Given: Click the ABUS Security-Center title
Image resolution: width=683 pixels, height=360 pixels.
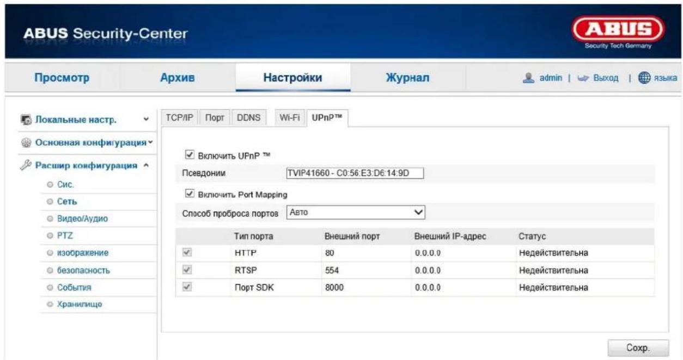Looking at the screenshot, I should click(106, 34).
